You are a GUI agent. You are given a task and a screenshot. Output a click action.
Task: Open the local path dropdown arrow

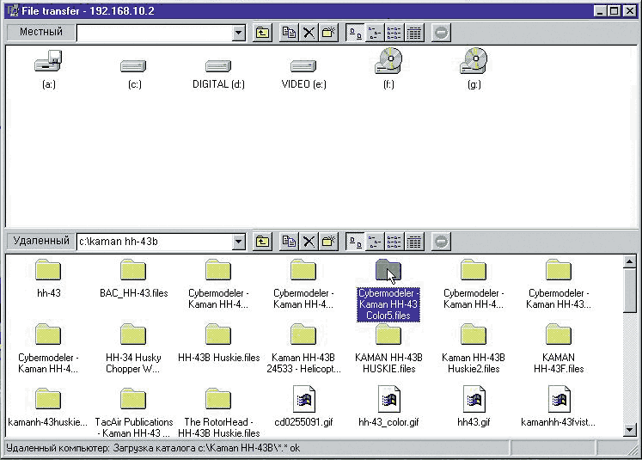point(239,33)
